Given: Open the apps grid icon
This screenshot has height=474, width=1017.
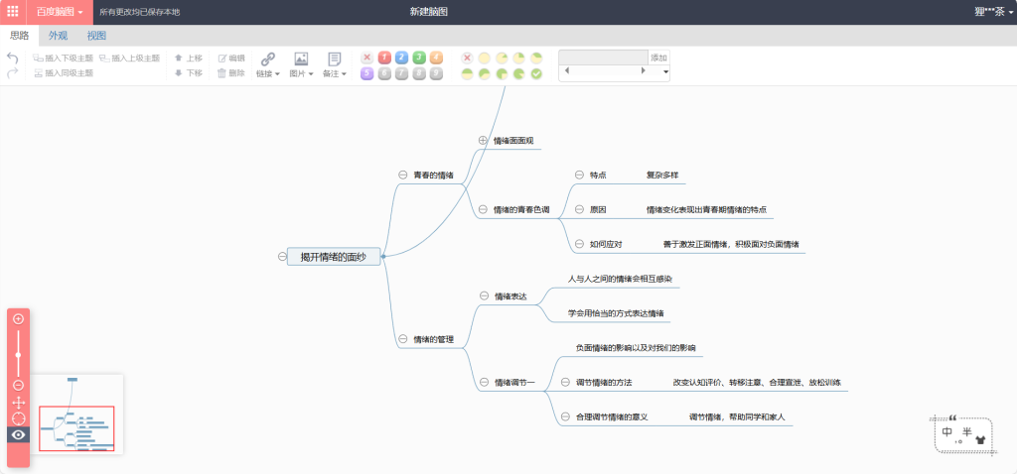Looking at the screenshot, I should [12, 12].
